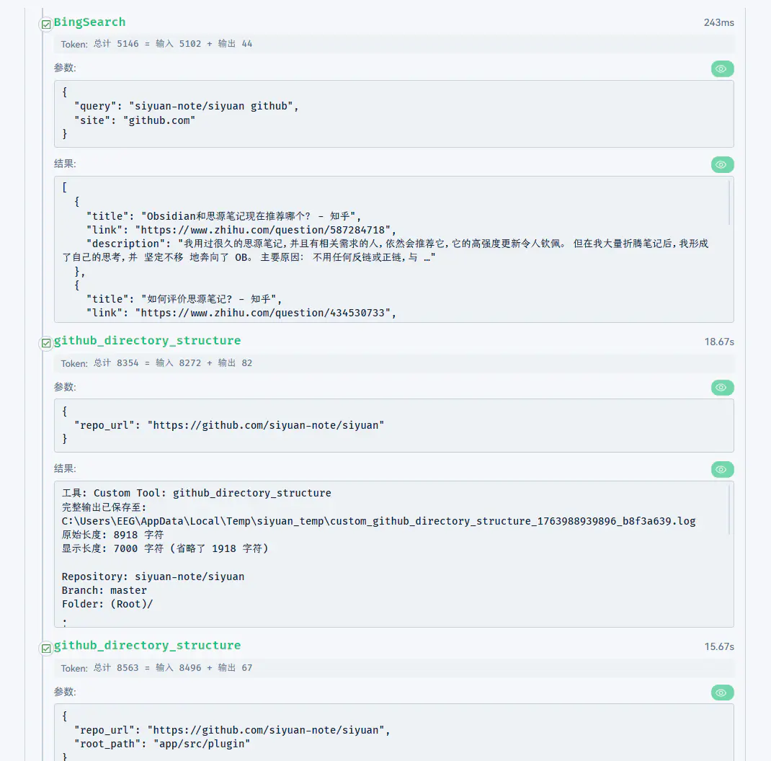Screen dimensions: 771x761
Task: Toggle eye for 参数 in 18.67s step
Action: pyautogui.click(x=722, y=388)
